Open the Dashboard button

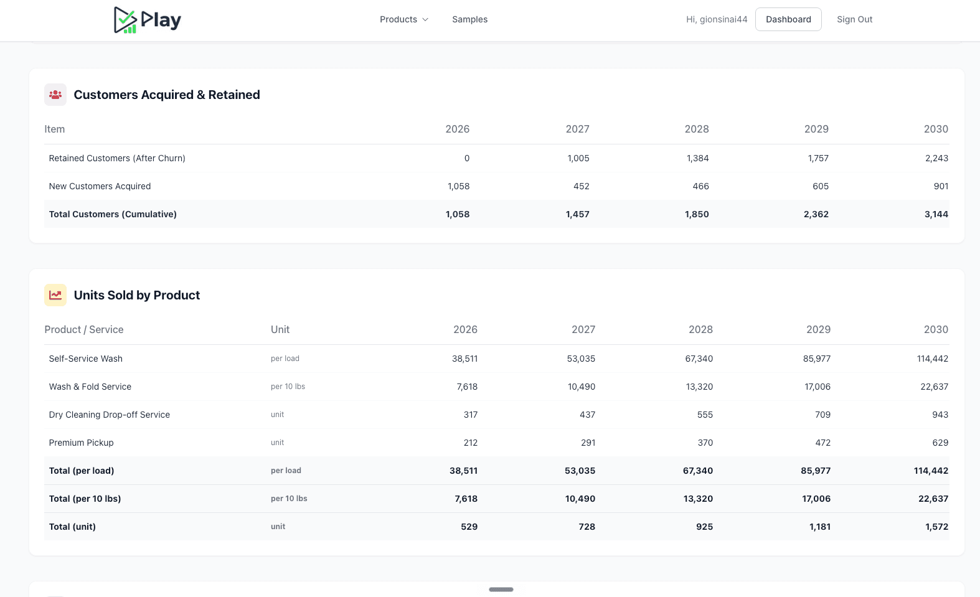click(788, 19)
